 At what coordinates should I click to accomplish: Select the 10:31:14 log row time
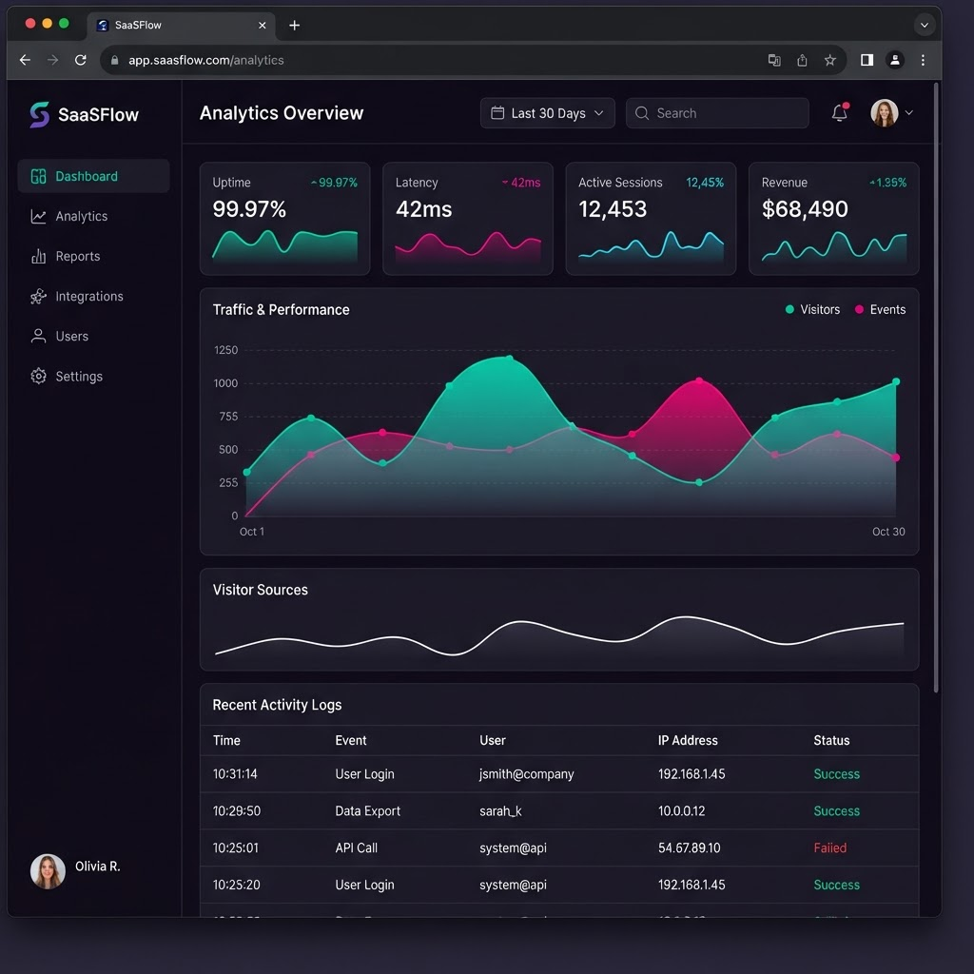pos(235,774)
